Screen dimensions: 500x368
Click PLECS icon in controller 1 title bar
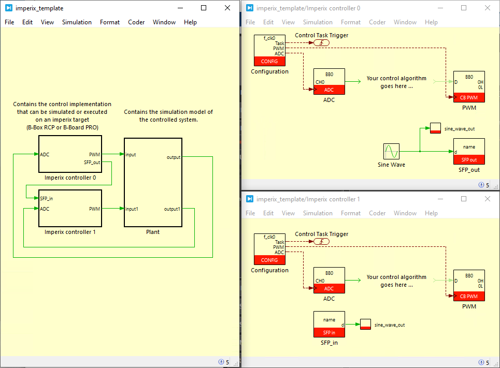click(250, 199)
